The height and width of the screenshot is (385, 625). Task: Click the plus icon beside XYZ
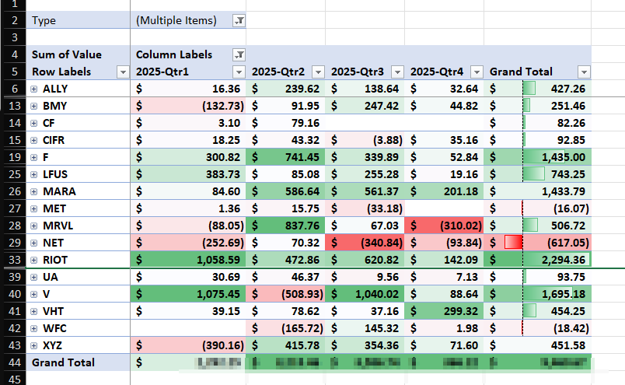pyautogui.click(x=34, y=345)
